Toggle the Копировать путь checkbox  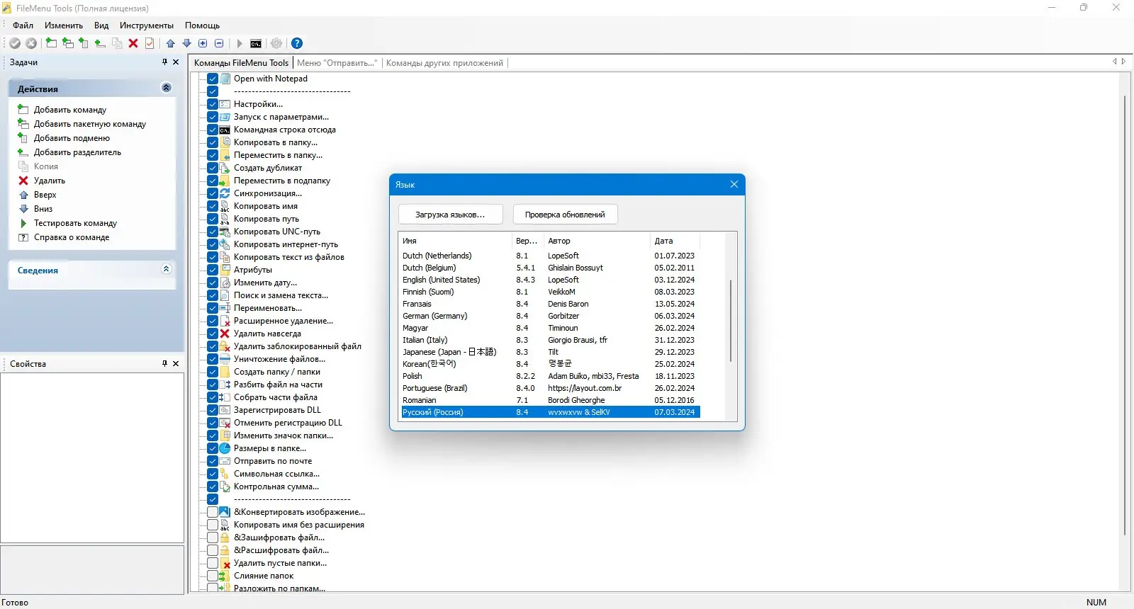tap(213, 219)
